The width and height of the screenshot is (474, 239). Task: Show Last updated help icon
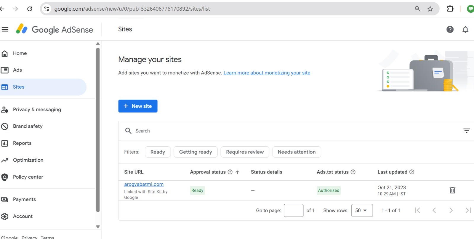[411, 172]
